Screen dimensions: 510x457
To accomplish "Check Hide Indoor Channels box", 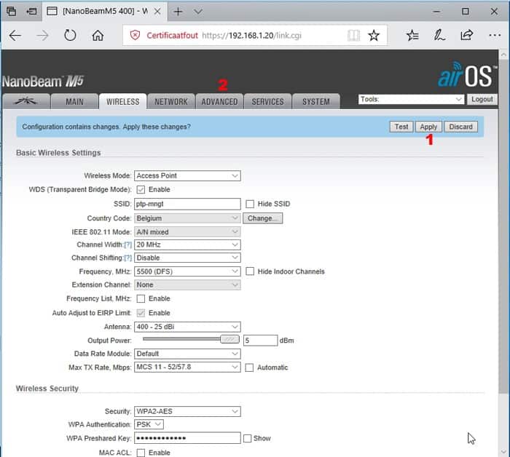I will pos(250,271).
